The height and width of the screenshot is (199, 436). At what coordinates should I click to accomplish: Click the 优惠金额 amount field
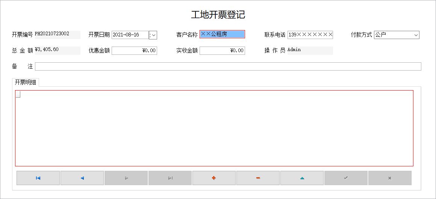click(134, 51)
